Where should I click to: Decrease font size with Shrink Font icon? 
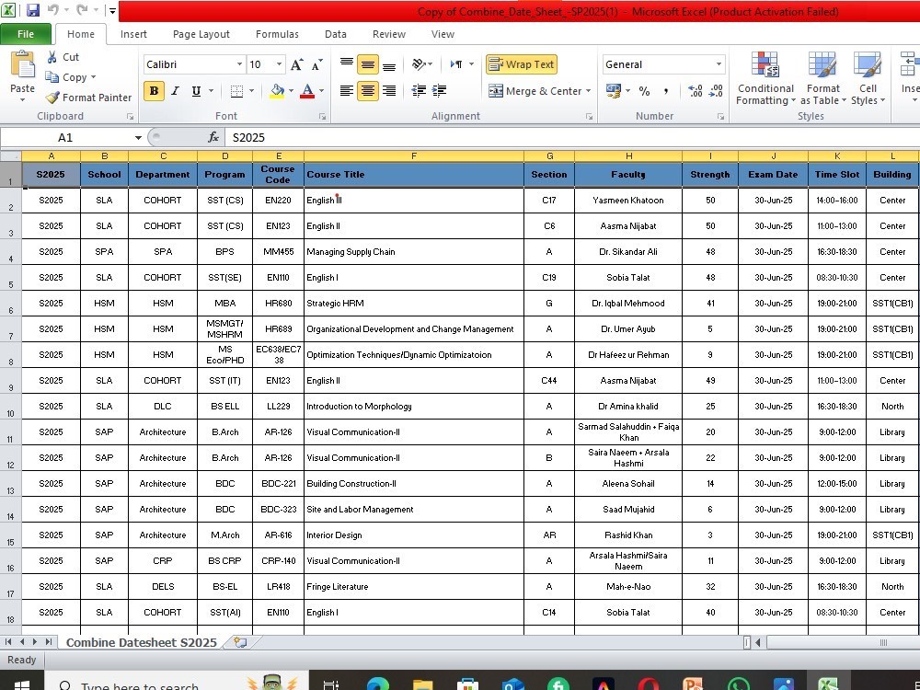point(316,64)
